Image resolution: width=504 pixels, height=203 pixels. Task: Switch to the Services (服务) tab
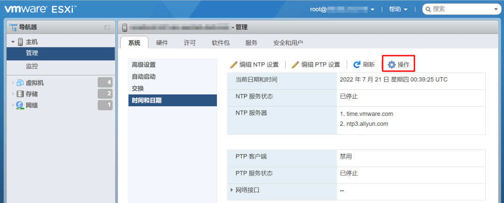[x=252, y=43]
